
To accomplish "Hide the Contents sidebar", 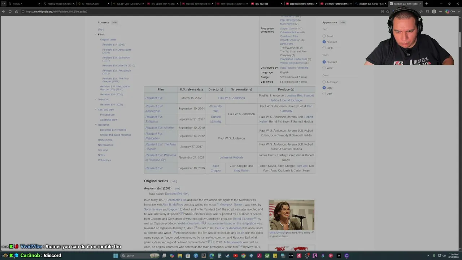I will pos(114,22).
